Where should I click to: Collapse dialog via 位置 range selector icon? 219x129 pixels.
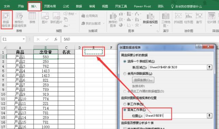(x=209, y=116)
